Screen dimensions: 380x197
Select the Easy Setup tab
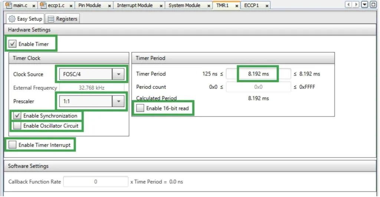[25, 19]
